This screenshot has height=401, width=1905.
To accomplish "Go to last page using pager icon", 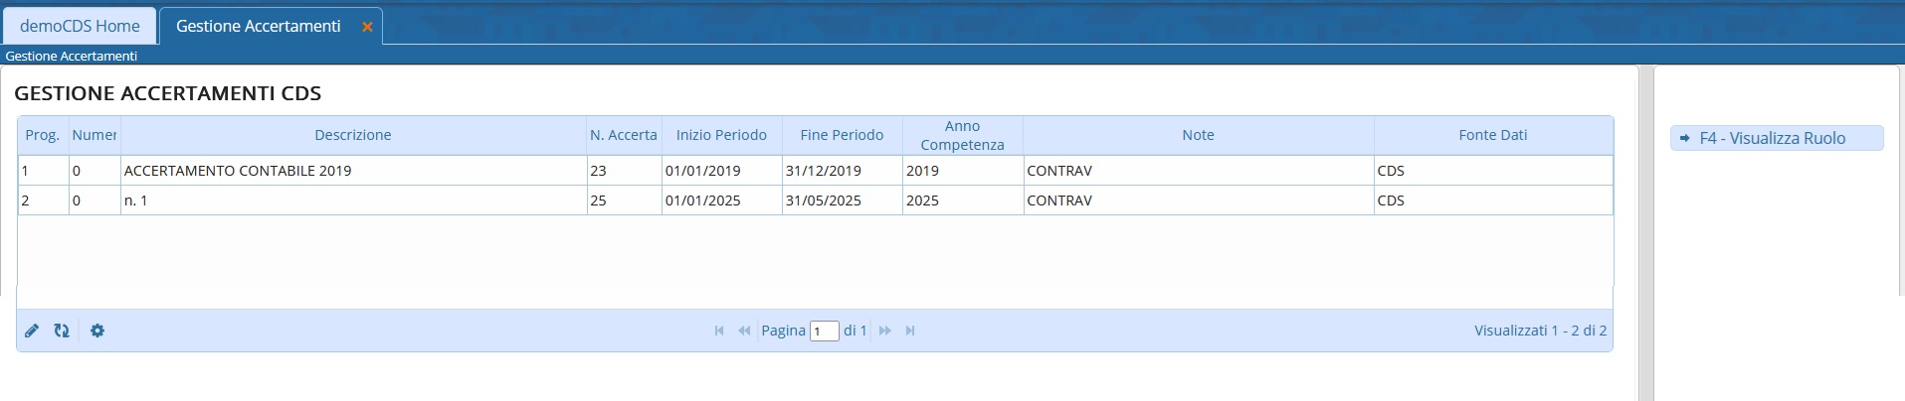I will point(910,331).
